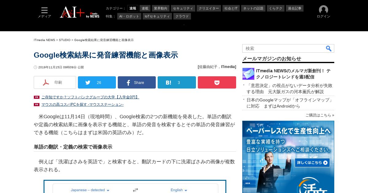
Task: Open the ネットの話題 category
Action: pyautogui.click(x=253, y=8)
